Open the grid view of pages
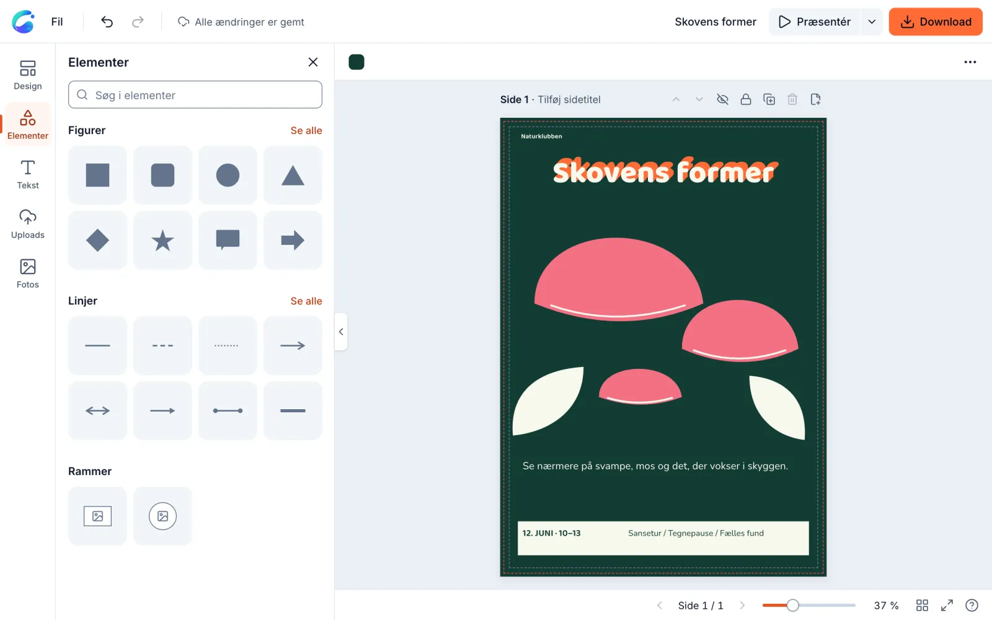992x620 pixels. pyautogui.click(x=922, y=605)
